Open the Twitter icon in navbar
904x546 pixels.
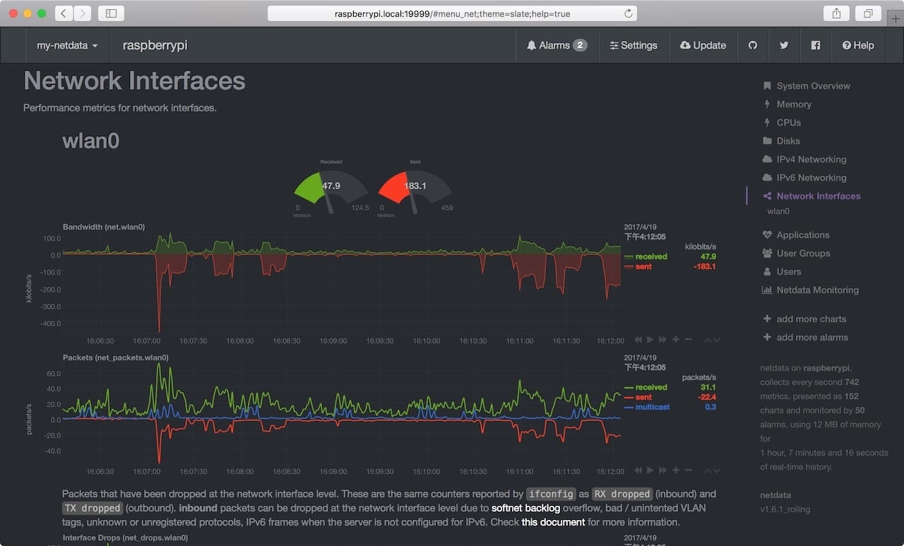pyautogui.click(x=784, y=45)
